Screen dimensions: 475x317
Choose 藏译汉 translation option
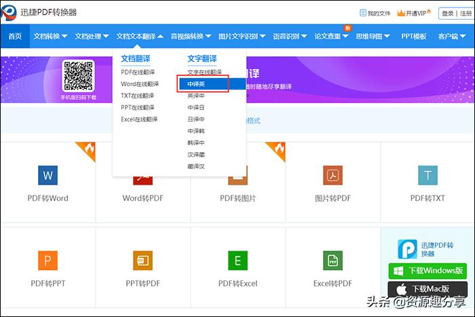[196, 166]
